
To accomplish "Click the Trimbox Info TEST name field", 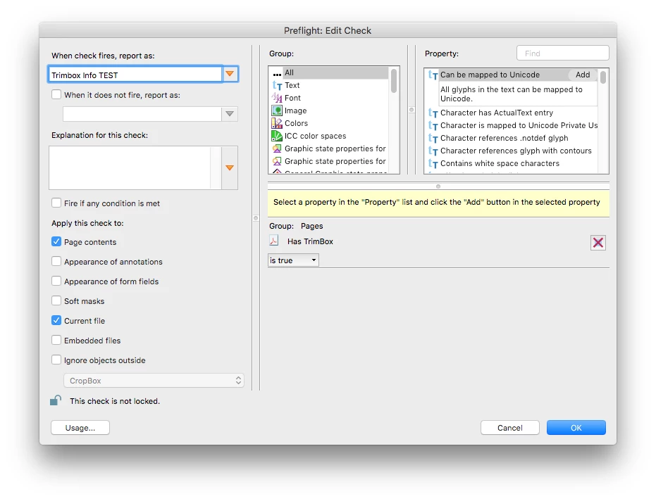I will [x=135, y=75].
